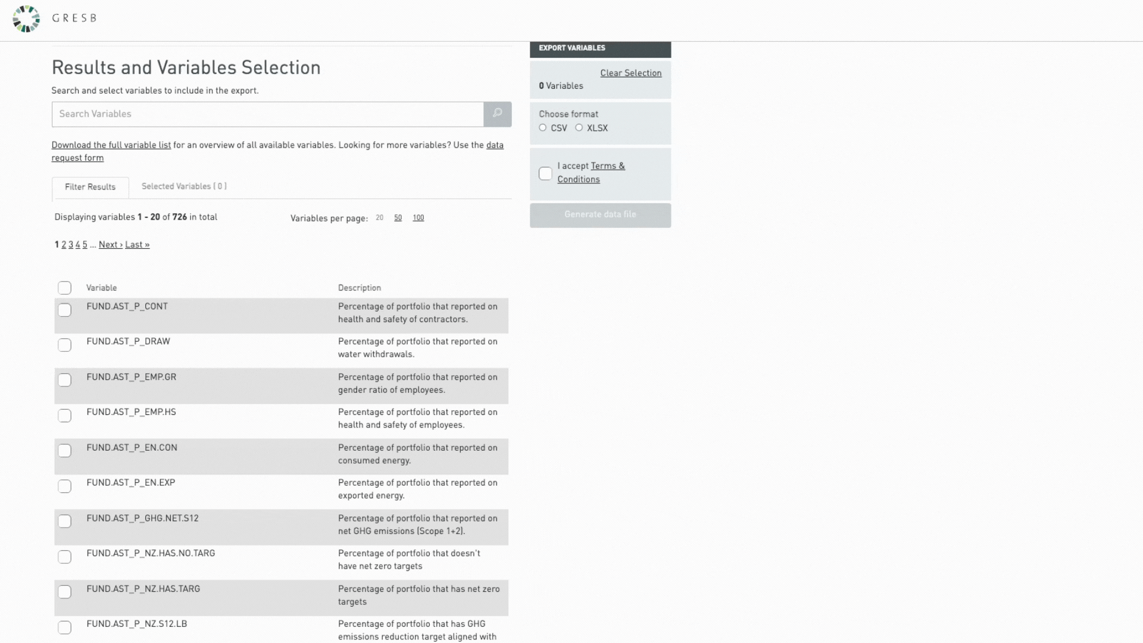Select the CSV format option
The image size is (1143, 643).
(x=542, y=128)
